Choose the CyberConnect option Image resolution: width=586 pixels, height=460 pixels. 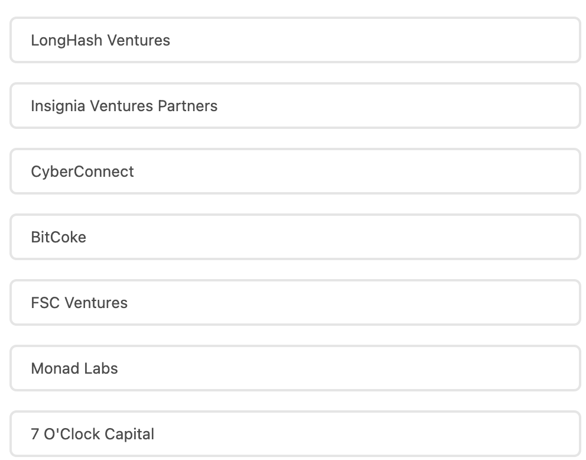pyautogui.click(x=295, y=171)
